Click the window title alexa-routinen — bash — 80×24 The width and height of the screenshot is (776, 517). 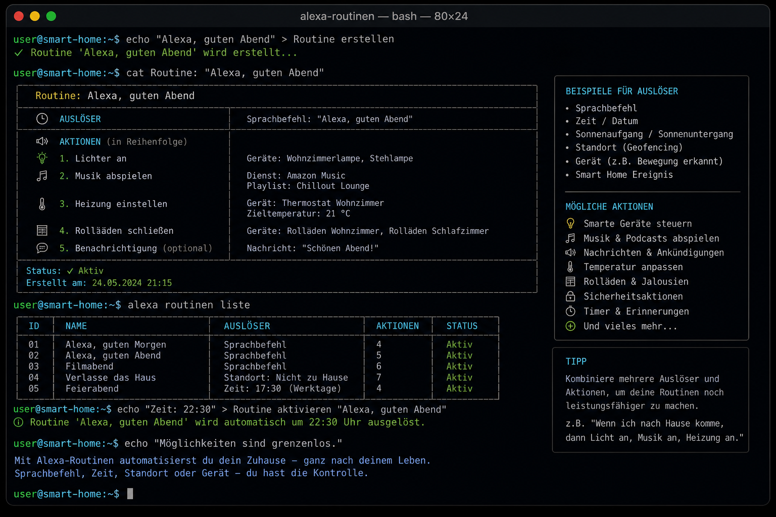click(384, 16)
